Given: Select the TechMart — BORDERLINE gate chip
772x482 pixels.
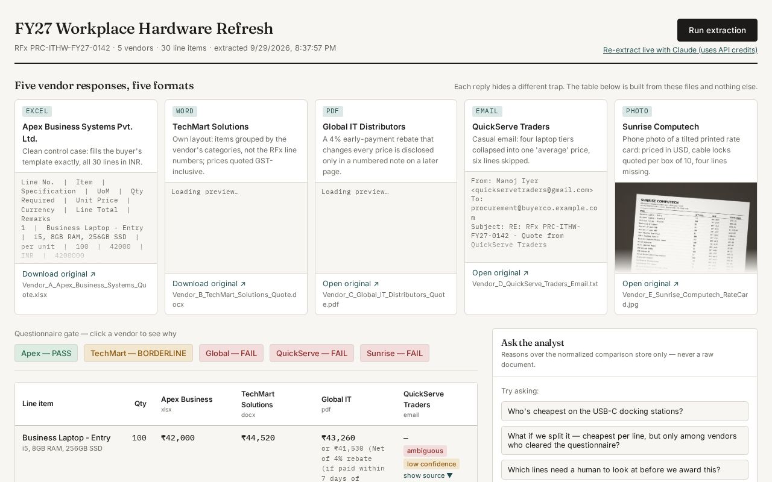Looking at the screenshot, I should click(138, 353).
